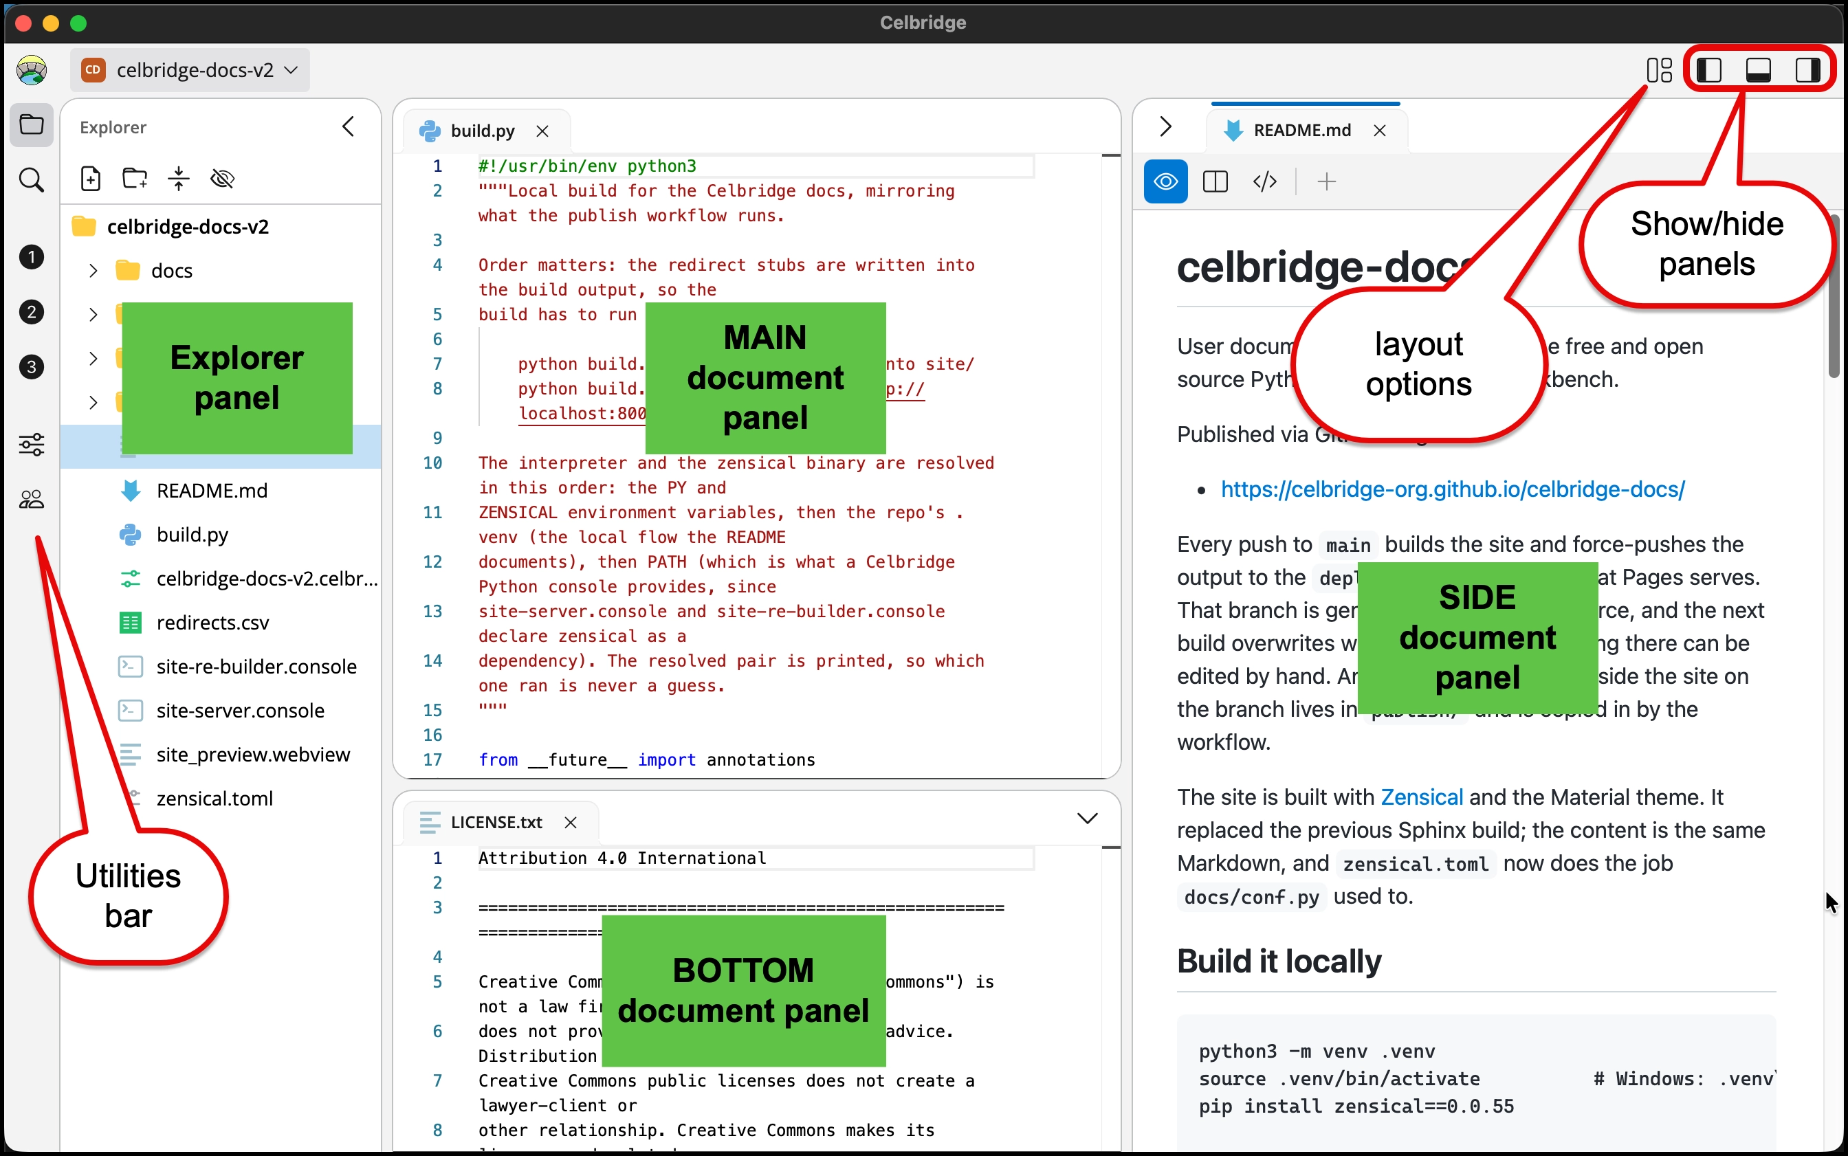Close the build.py tab
This screenshot has width=1848, height=1156.
pos(542,131)
